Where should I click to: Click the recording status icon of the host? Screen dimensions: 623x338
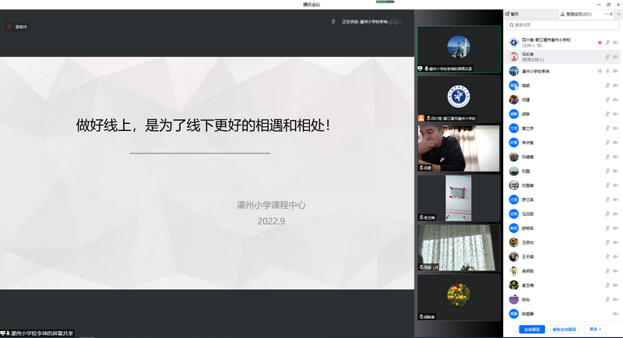[599, 42]
